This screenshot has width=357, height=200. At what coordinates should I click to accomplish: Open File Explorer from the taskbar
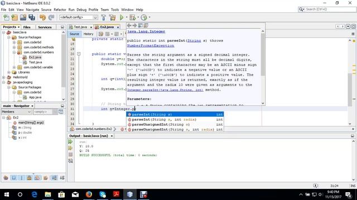click(x=48, y=194)
